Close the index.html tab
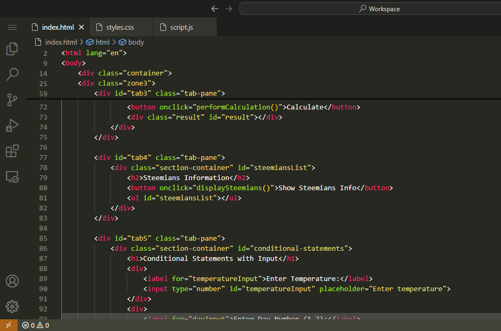 click(x=81, y=27)
